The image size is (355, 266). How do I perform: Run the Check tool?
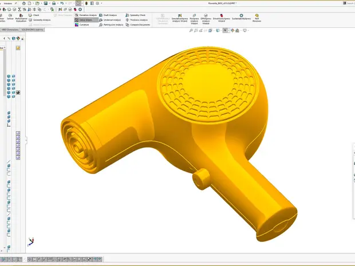point(34,15)
